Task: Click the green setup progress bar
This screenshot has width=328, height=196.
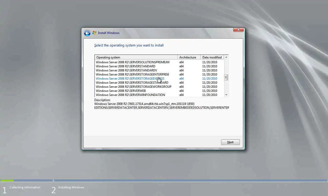Action: click(7, 181)
